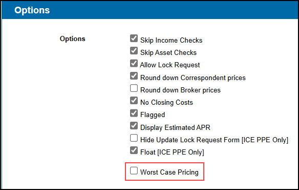Uncheck the Skip Asset Checks checkbox
This screenshot has height=190, width=299.
click(134, 51)
